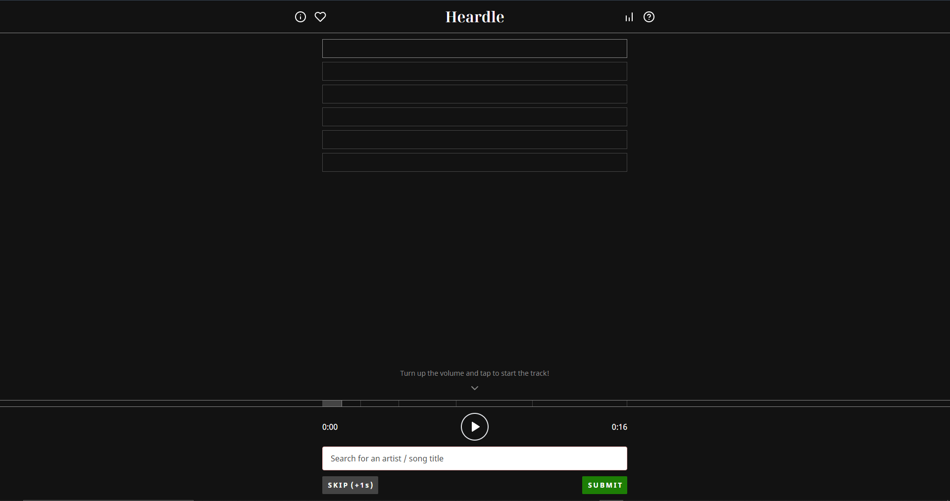Viewport: 950px width, 501px height.
Task: Select the first empty guess row
Action: [474, 48]
